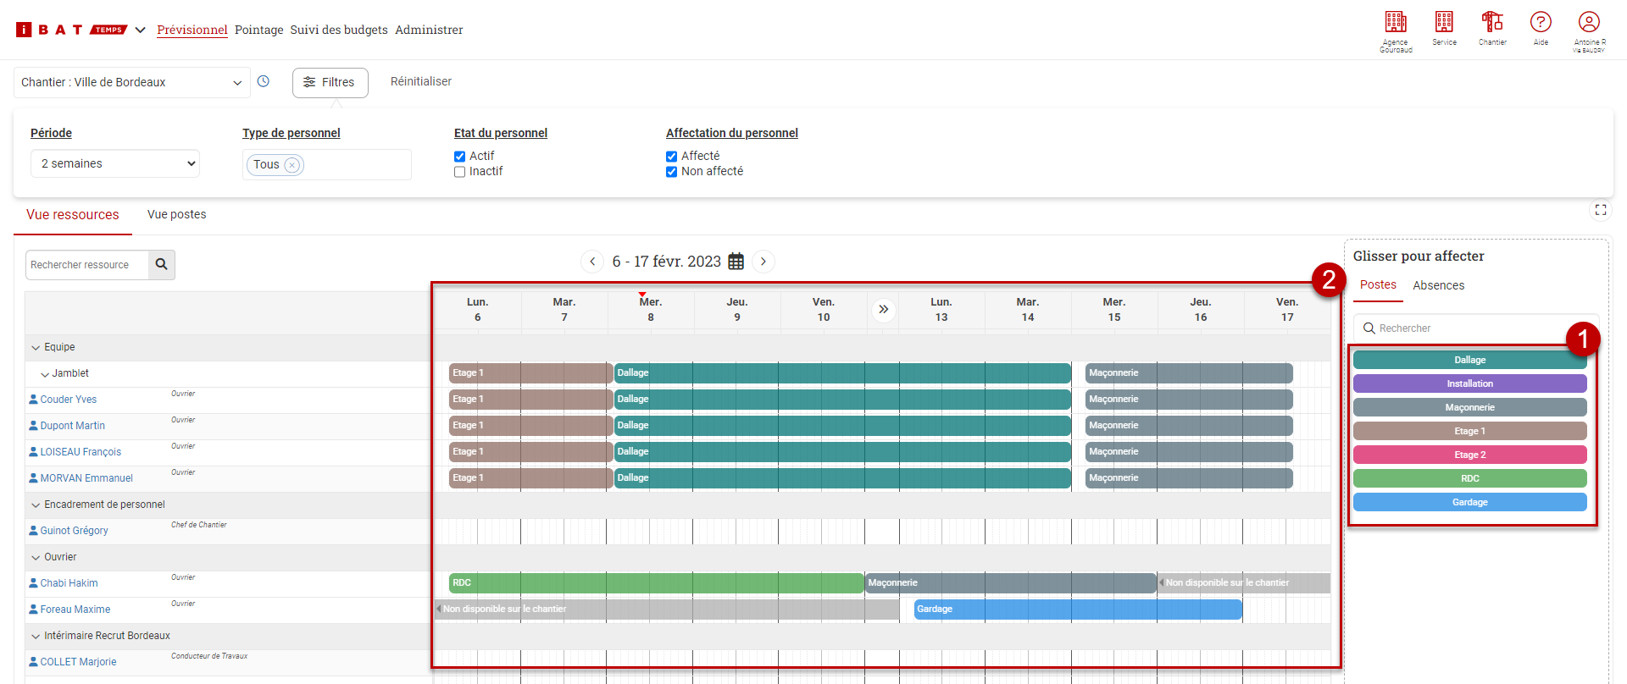Uncheck the Actif checkbox

click(x=460, y=157)
